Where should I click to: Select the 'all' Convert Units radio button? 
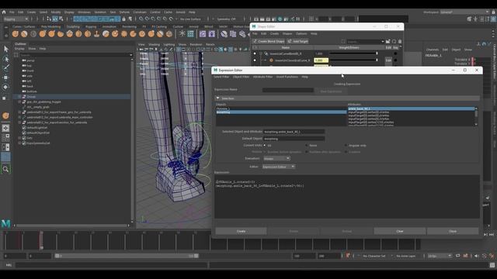[265, 145]
